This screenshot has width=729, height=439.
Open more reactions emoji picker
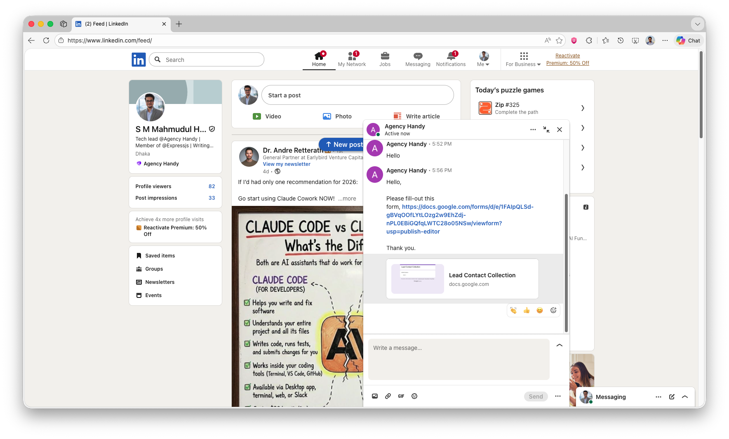[553, 310]
